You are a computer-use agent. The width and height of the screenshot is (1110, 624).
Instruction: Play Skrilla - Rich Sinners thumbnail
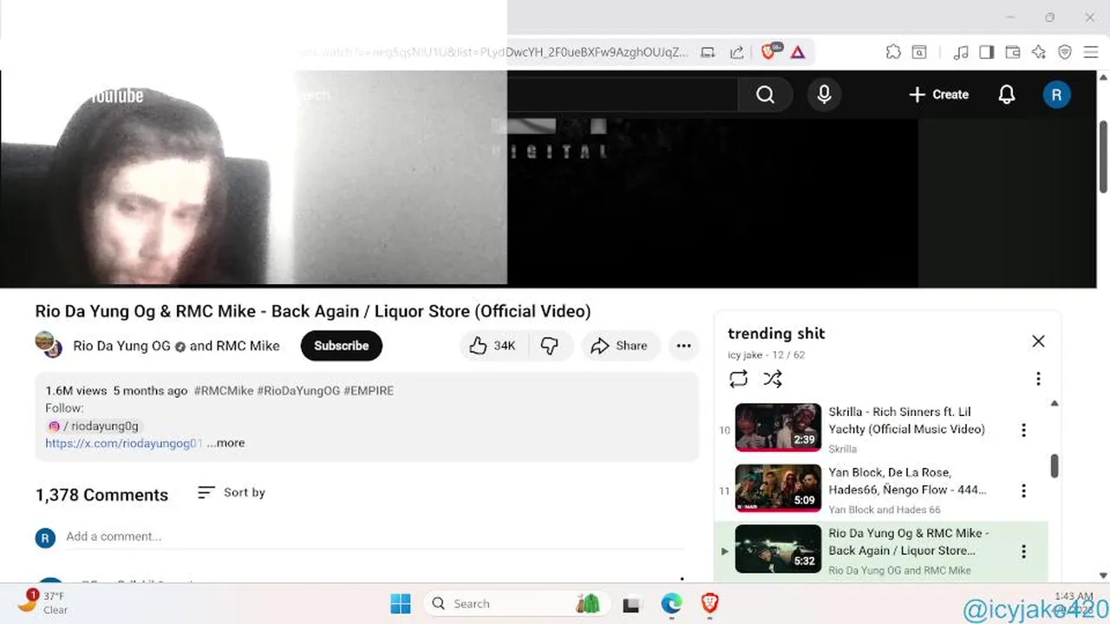[778, 427]
